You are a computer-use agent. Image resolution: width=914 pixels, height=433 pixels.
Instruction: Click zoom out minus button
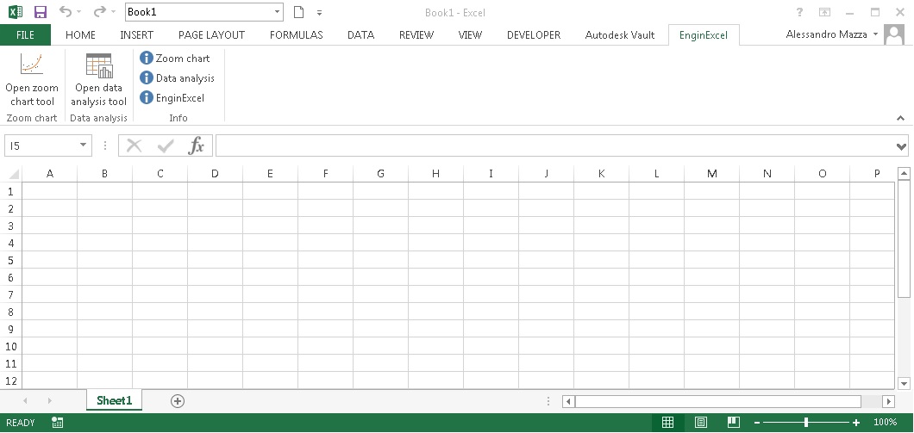(x=756, y=423)
